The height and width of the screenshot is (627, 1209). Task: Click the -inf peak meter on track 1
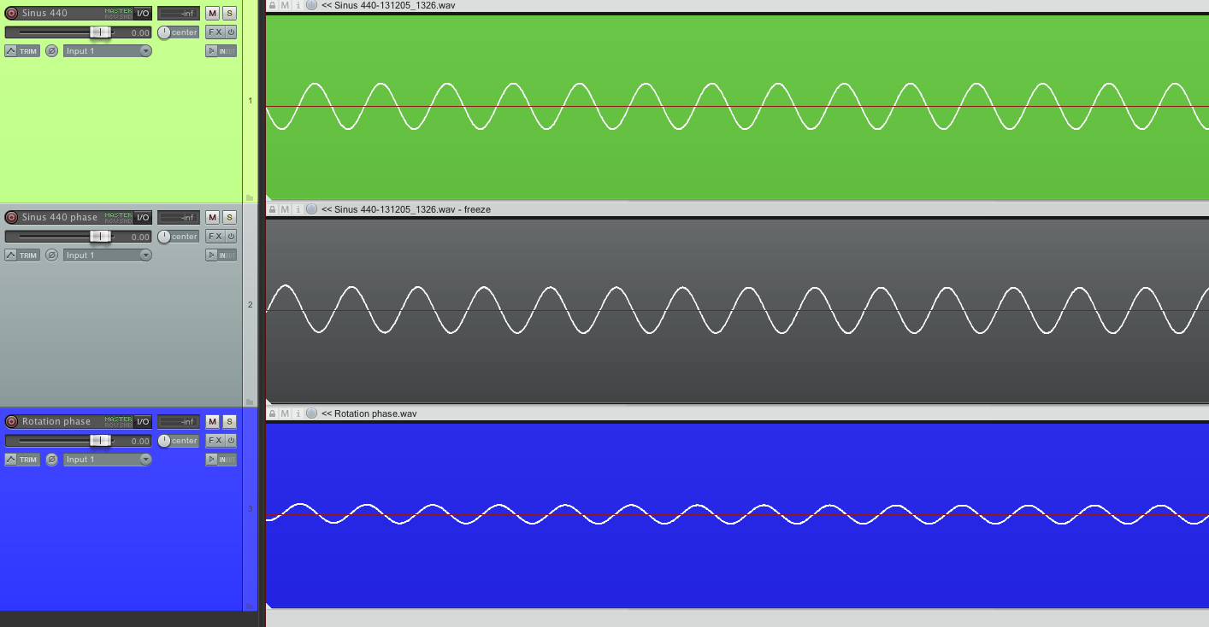point(179,13)
